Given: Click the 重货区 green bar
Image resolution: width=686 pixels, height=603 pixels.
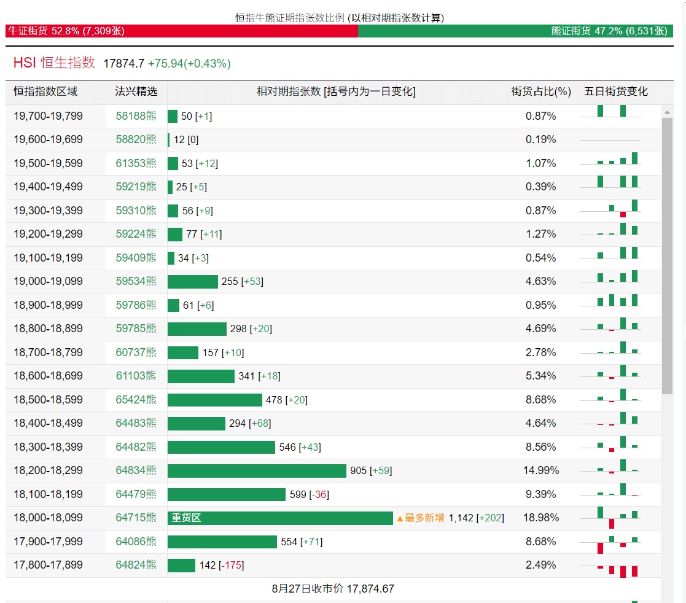Looking at the screenshot, I should [x=280, y=518].
